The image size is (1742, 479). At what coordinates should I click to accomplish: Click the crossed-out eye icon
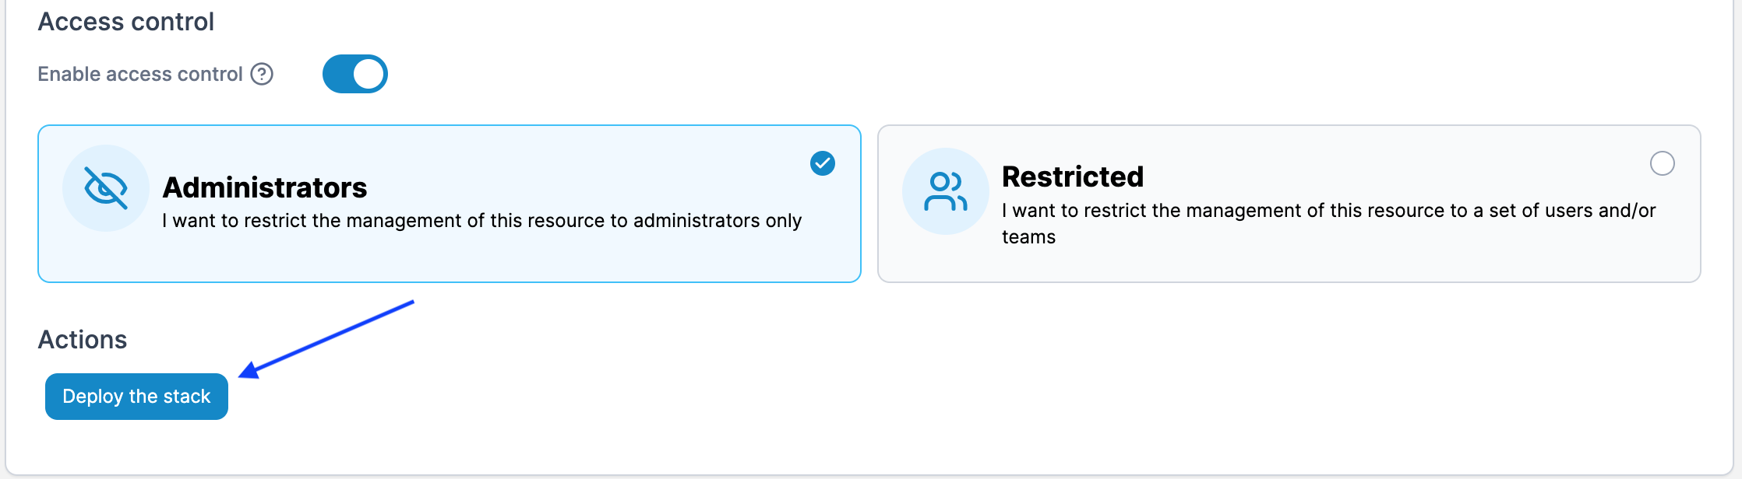[x=106, y=188]
